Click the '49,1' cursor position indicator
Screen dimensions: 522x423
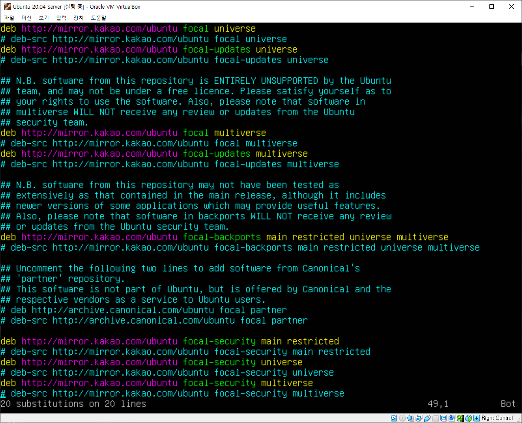click(438, 404)
